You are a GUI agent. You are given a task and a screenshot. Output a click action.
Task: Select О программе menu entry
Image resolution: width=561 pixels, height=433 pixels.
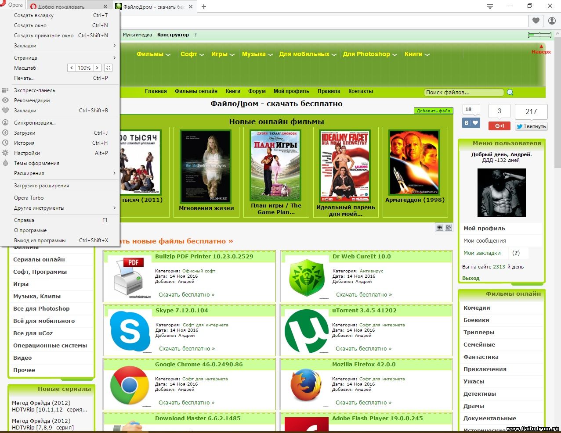tap(60, 230)
